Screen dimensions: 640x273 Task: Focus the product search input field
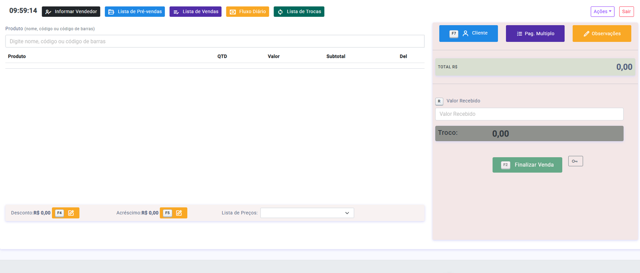click(x=214, y=42)
